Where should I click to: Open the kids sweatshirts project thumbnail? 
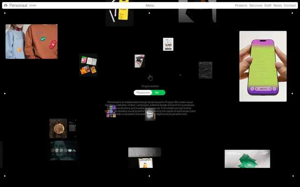pyautogui.click(x=32, y=42)
